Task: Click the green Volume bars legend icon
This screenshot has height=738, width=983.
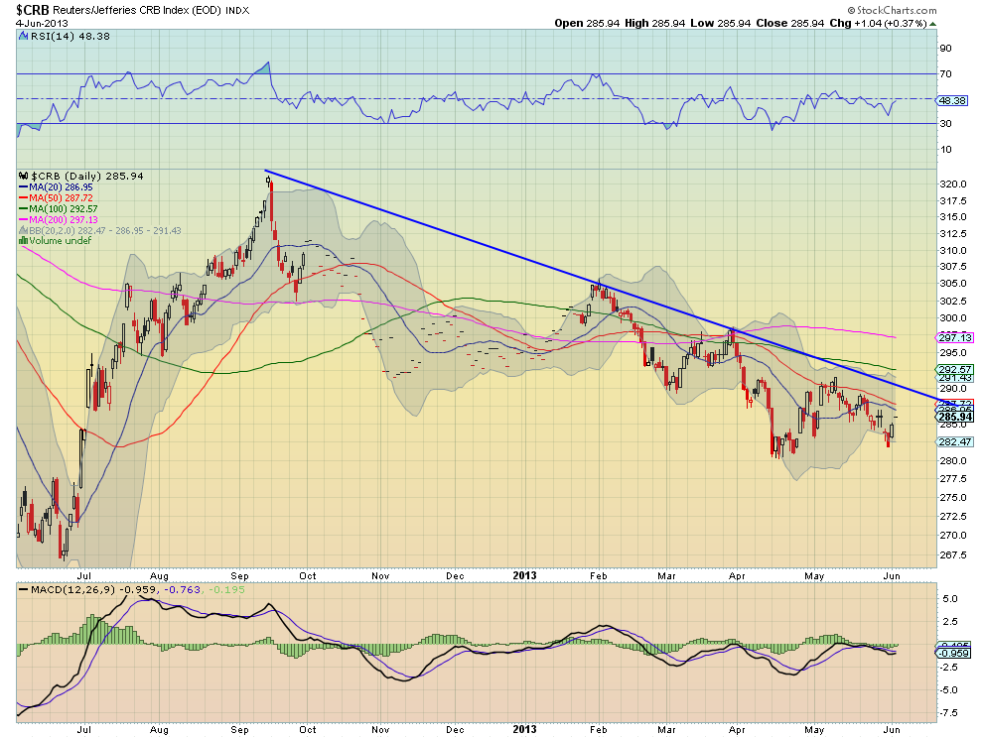Action: 24,240
